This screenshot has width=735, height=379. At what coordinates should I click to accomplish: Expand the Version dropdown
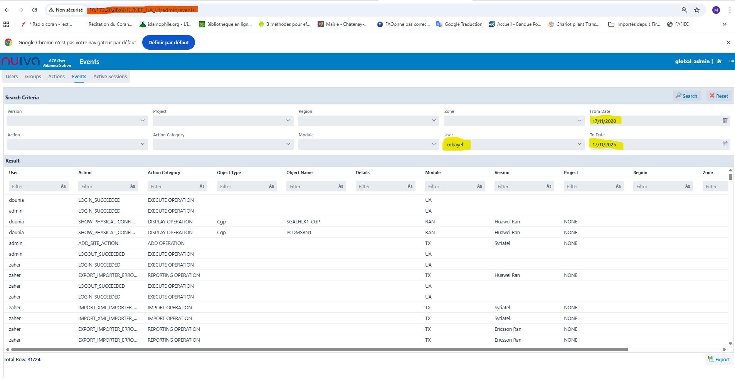pyautogui.click(x=142, y=121)
